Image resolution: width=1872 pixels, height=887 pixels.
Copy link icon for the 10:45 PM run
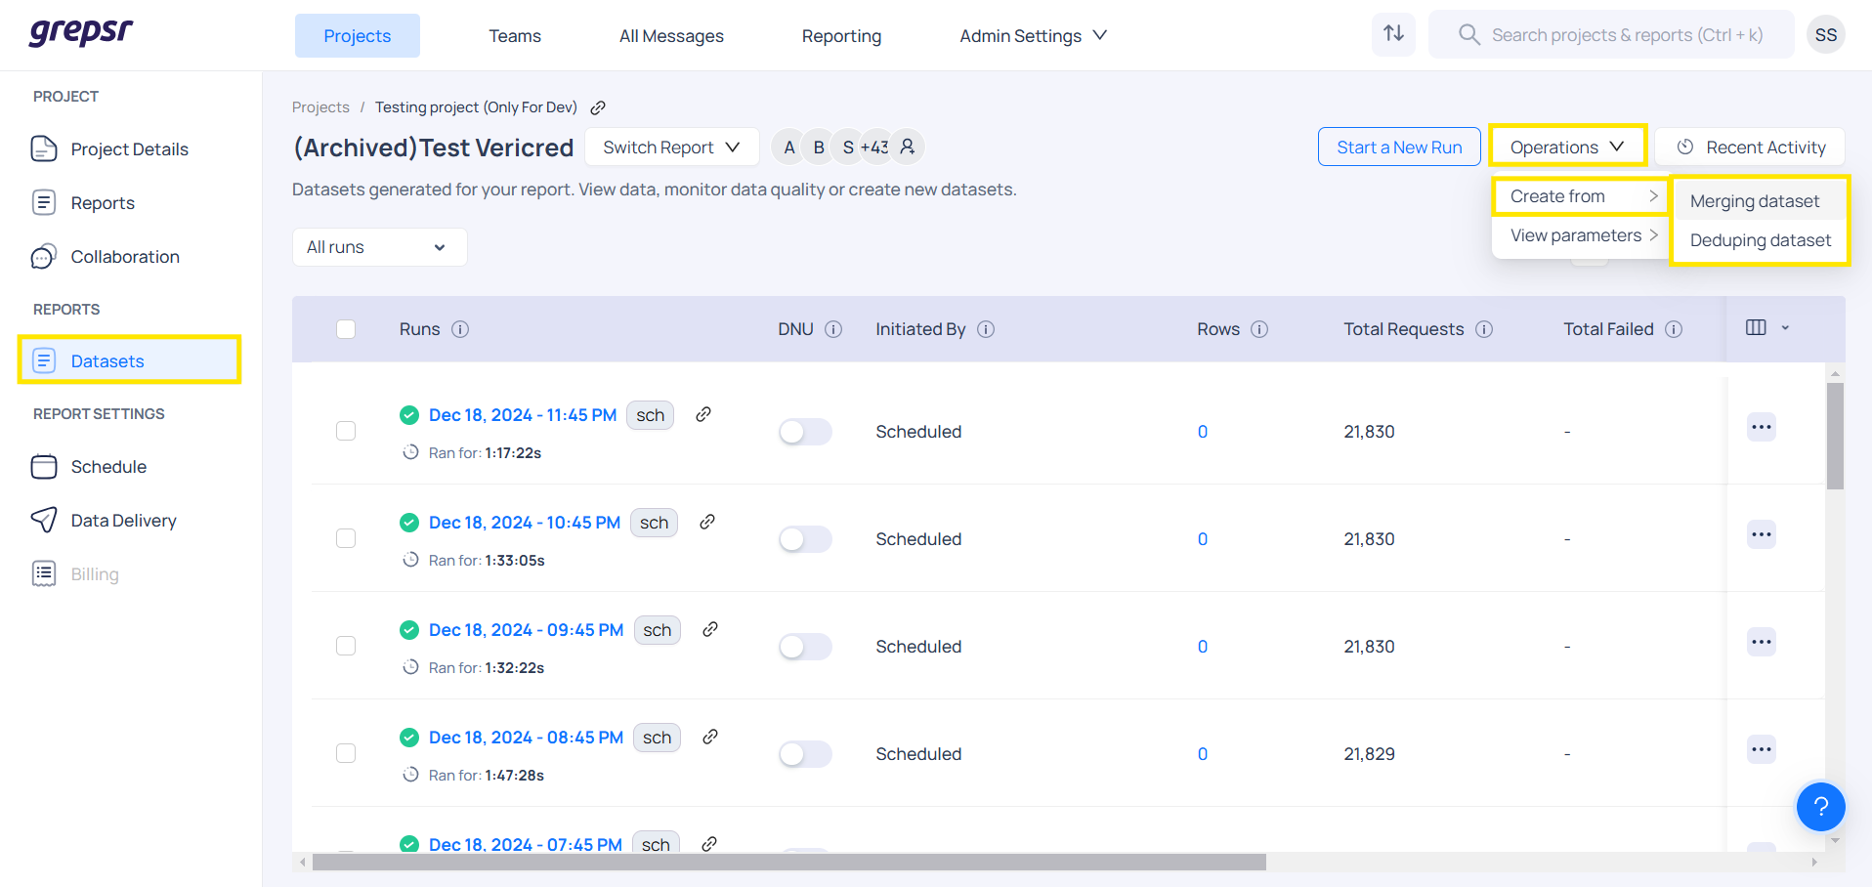[x=707, y=522]
